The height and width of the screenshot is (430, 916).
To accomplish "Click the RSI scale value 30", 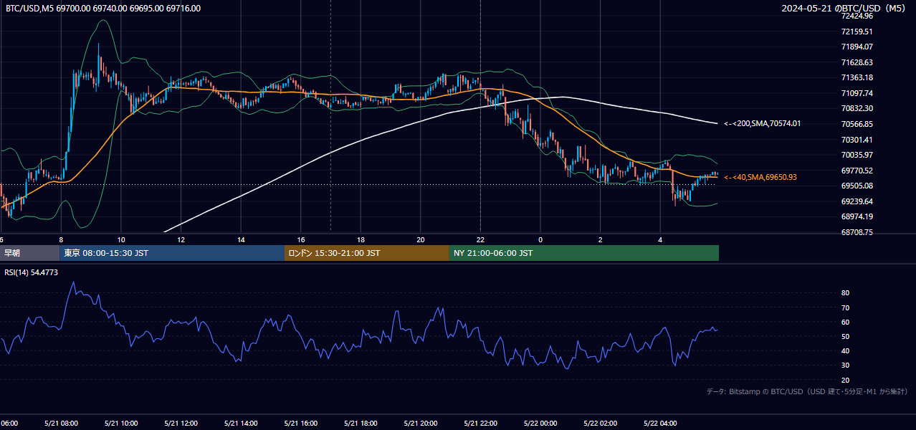I will click(x=846, y=365).
